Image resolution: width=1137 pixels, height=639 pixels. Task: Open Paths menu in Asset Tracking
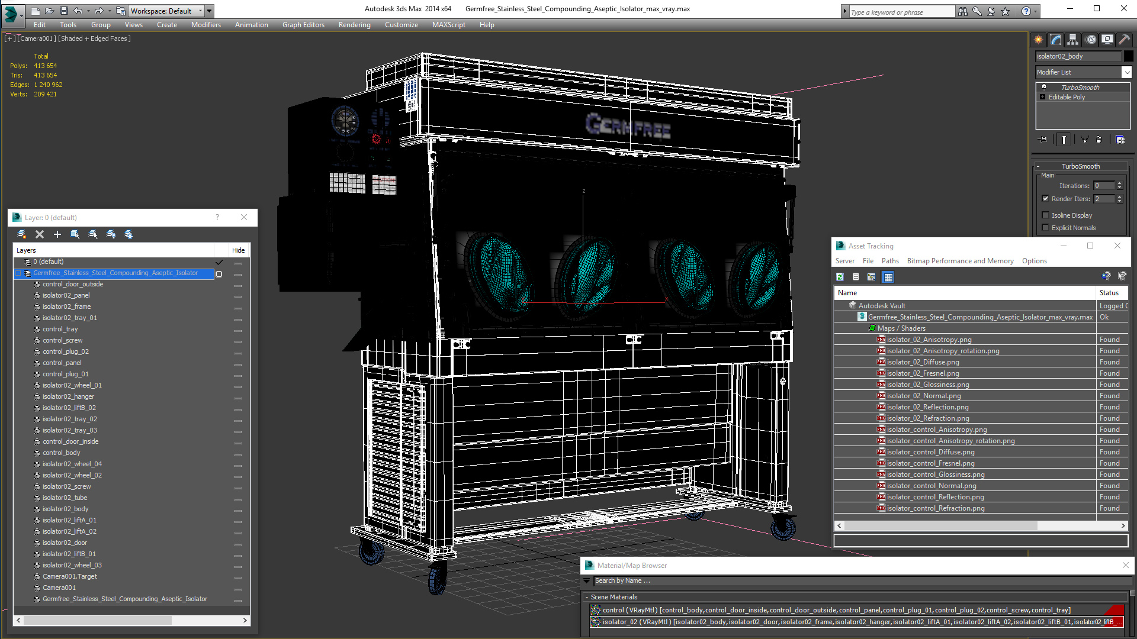(x=889, y=261)
